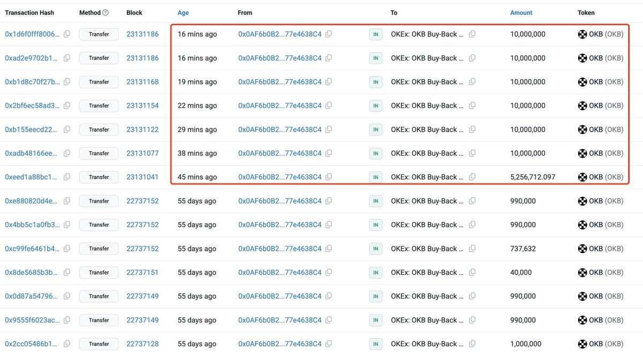Copy transaction hash 0x2bf6ec58ad3
This screenshot has width=643, height=352.
[x=67, y=105]
